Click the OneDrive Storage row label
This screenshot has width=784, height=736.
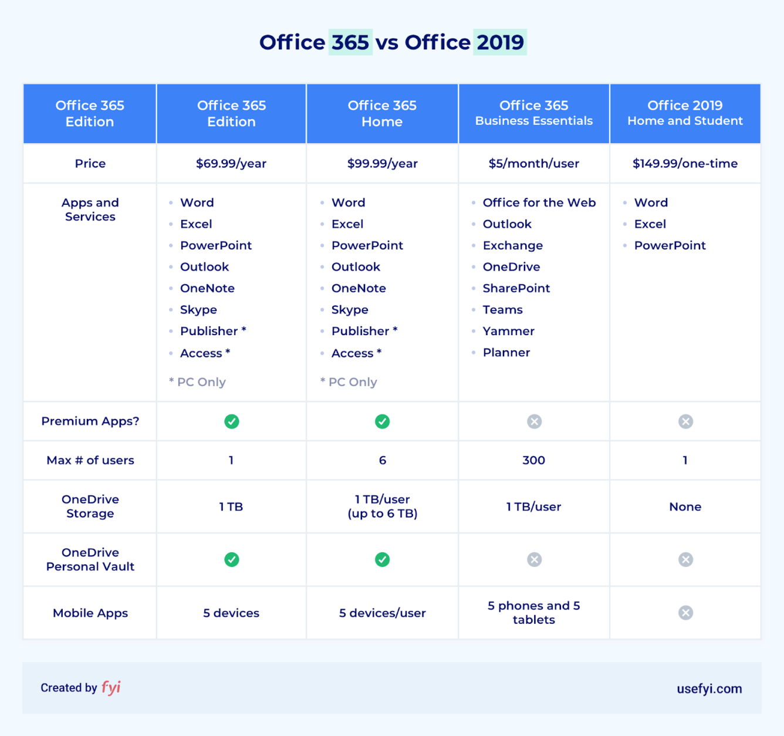(90, 507)
